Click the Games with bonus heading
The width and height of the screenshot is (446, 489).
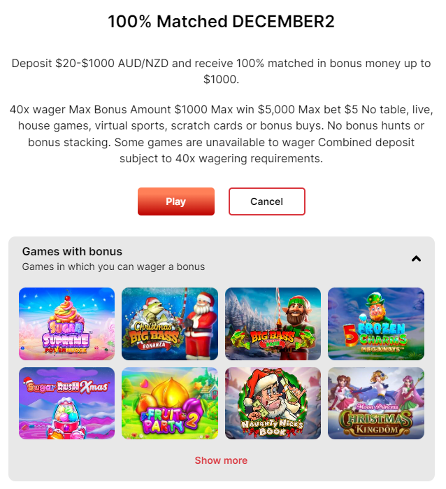pos(72,251)
